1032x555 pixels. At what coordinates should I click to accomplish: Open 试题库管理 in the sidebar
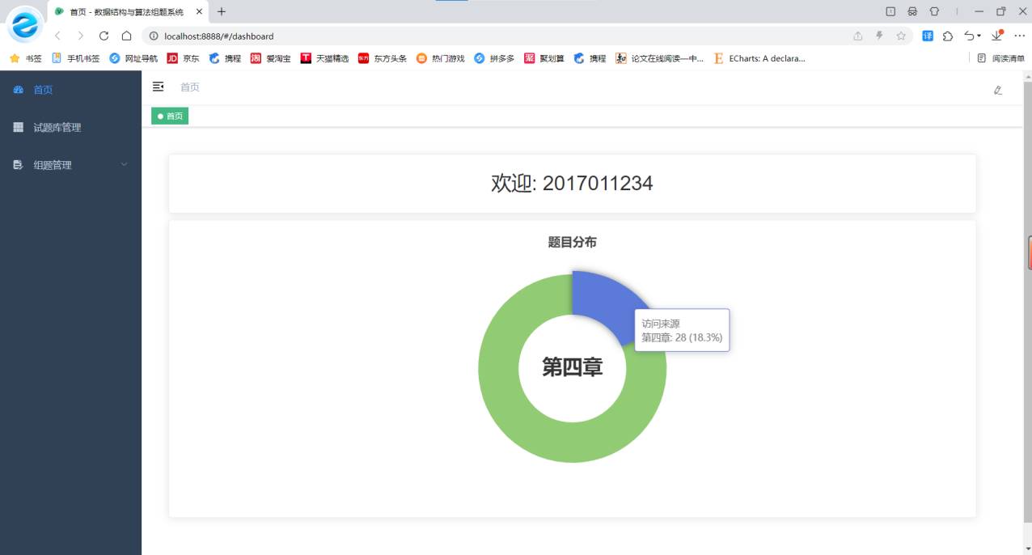[x=57, y=128]
